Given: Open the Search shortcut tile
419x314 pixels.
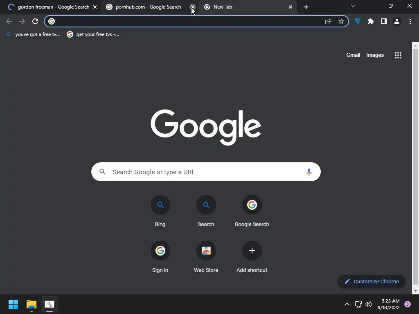Looking at the screenshot, I should click(x=206, y=211).
